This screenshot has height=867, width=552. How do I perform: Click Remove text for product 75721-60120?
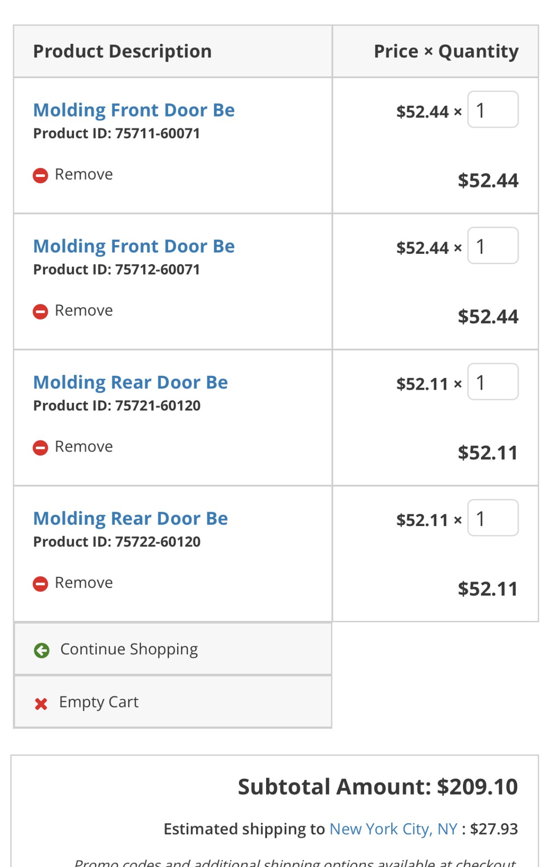[84, 447]
